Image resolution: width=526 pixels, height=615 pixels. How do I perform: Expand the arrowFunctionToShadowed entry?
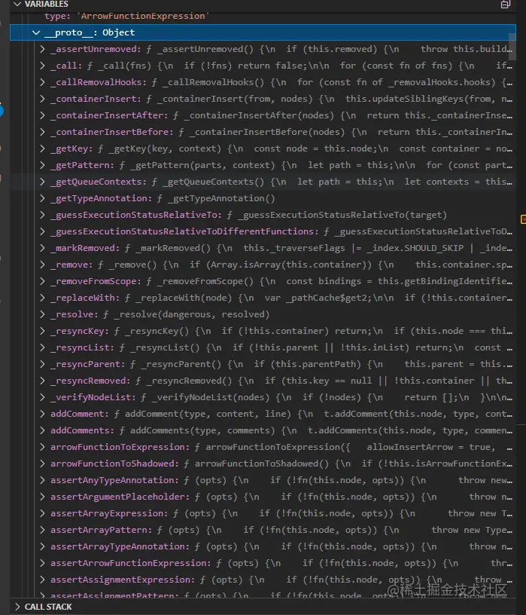(42, 464)
